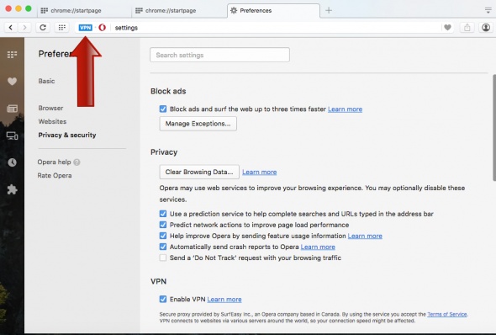
Task: Click the question mark icon beside Opera help
Action: [x=77, y=162]
